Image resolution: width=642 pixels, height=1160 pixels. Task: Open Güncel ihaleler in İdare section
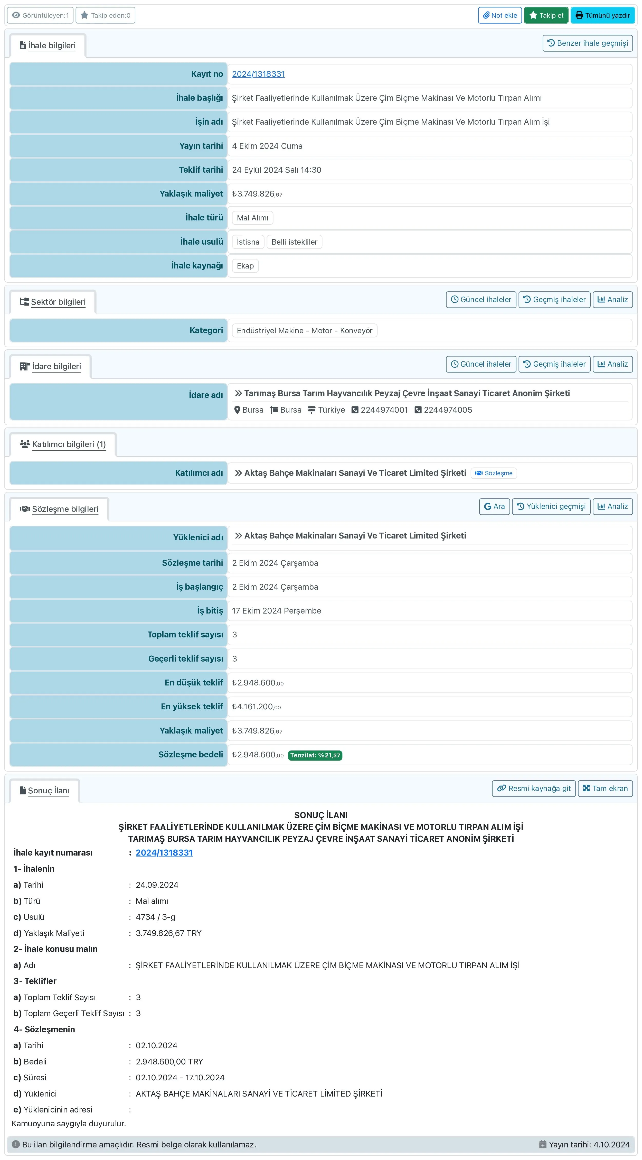click(481, 364)
